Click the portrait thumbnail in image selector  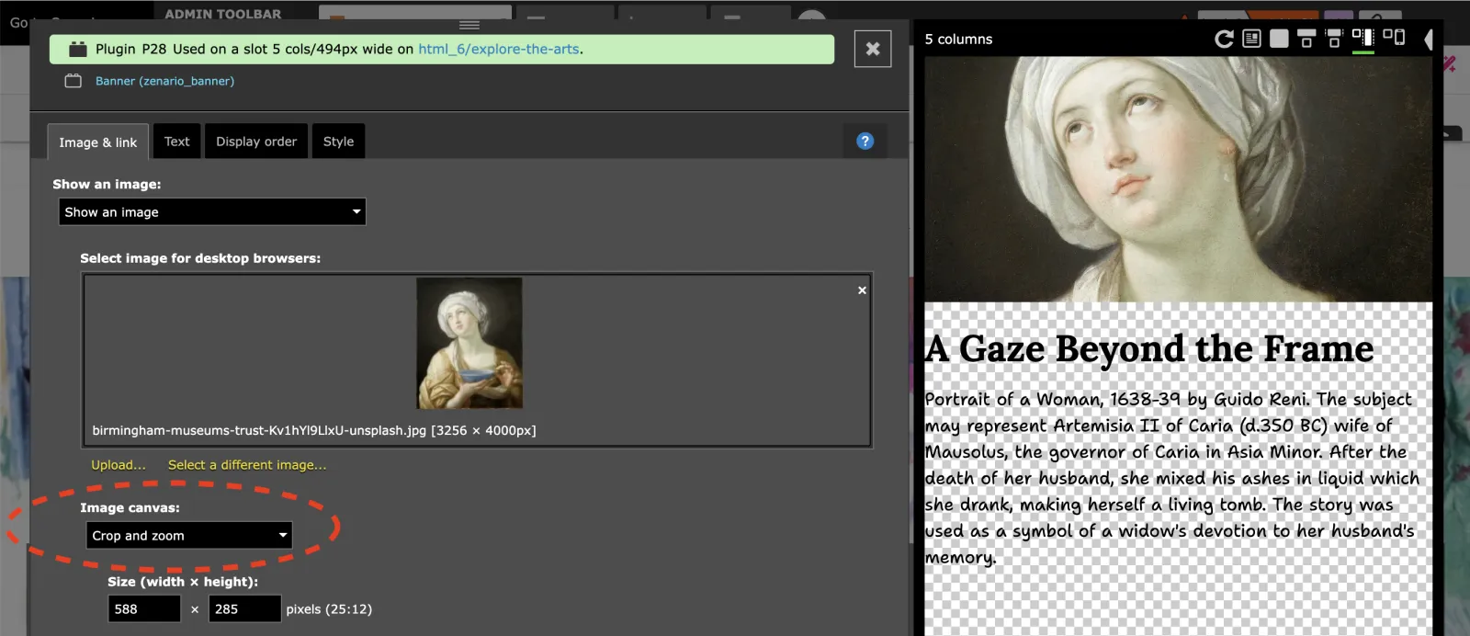[469, 343]
